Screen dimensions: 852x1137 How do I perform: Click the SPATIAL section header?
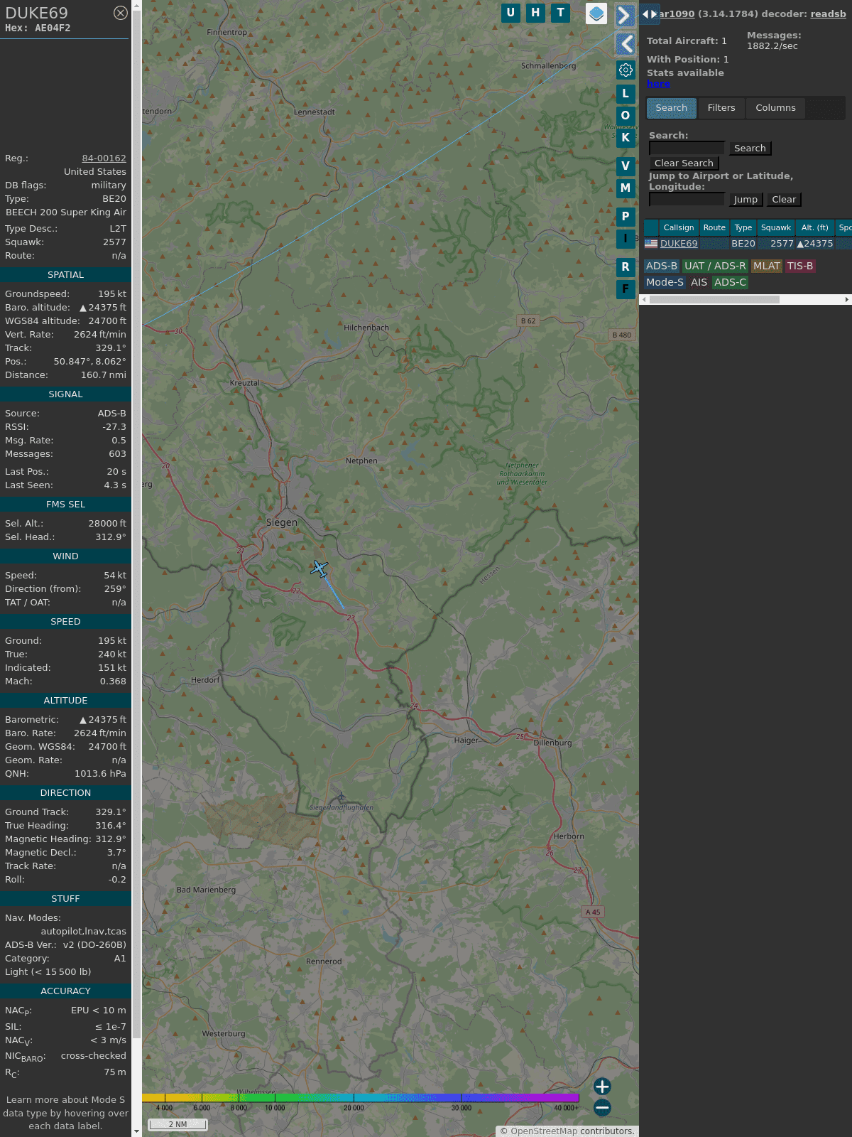(65, 275)
